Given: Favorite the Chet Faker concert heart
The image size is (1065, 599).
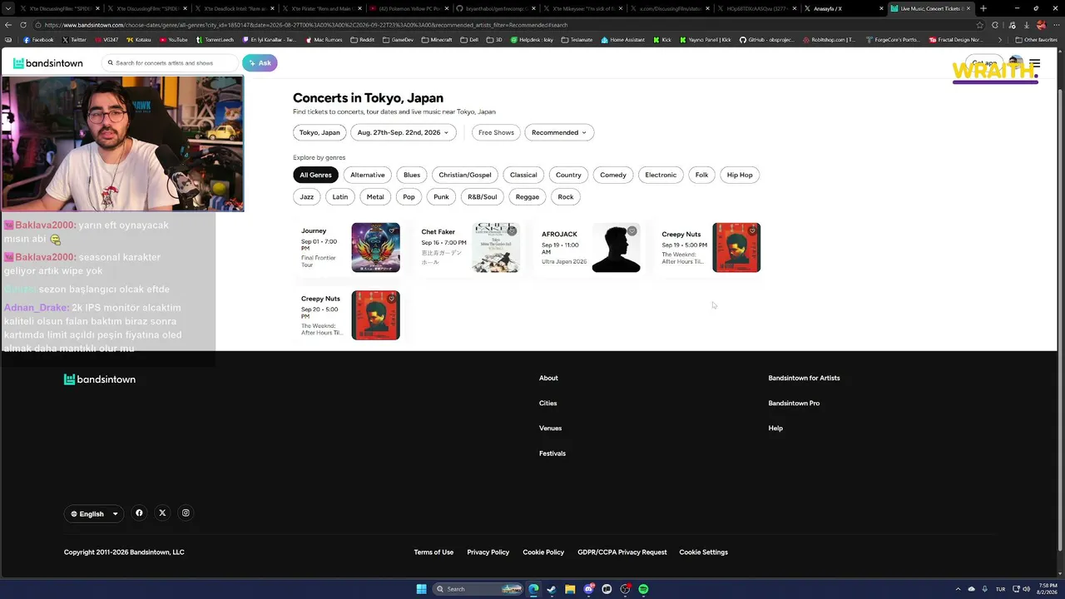Looking at the screenshot, I should 512,230.
